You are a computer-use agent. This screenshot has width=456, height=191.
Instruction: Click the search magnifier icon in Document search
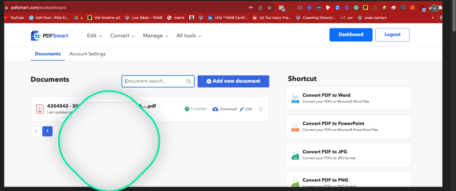click(x=189, y=81)
